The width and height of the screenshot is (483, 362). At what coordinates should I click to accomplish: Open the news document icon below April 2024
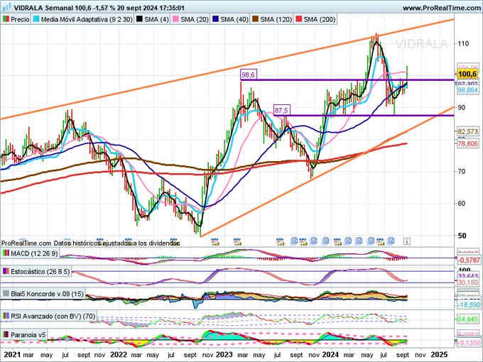click(359, 241)
